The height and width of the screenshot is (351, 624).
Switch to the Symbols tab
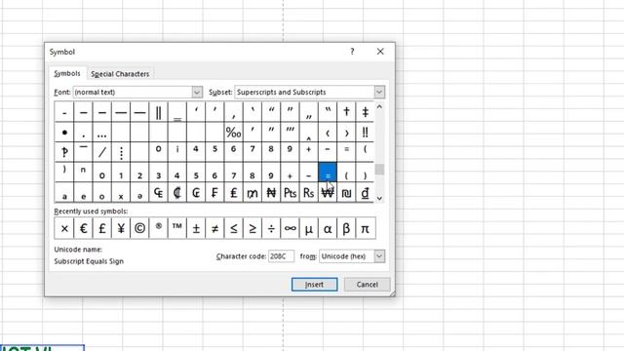67,74
